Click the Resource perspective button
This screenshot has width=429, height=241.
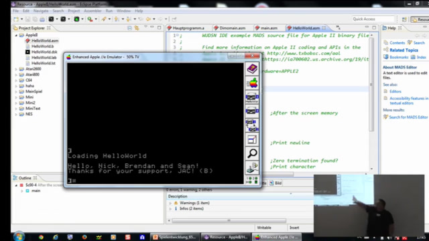[x=420, y=19]
